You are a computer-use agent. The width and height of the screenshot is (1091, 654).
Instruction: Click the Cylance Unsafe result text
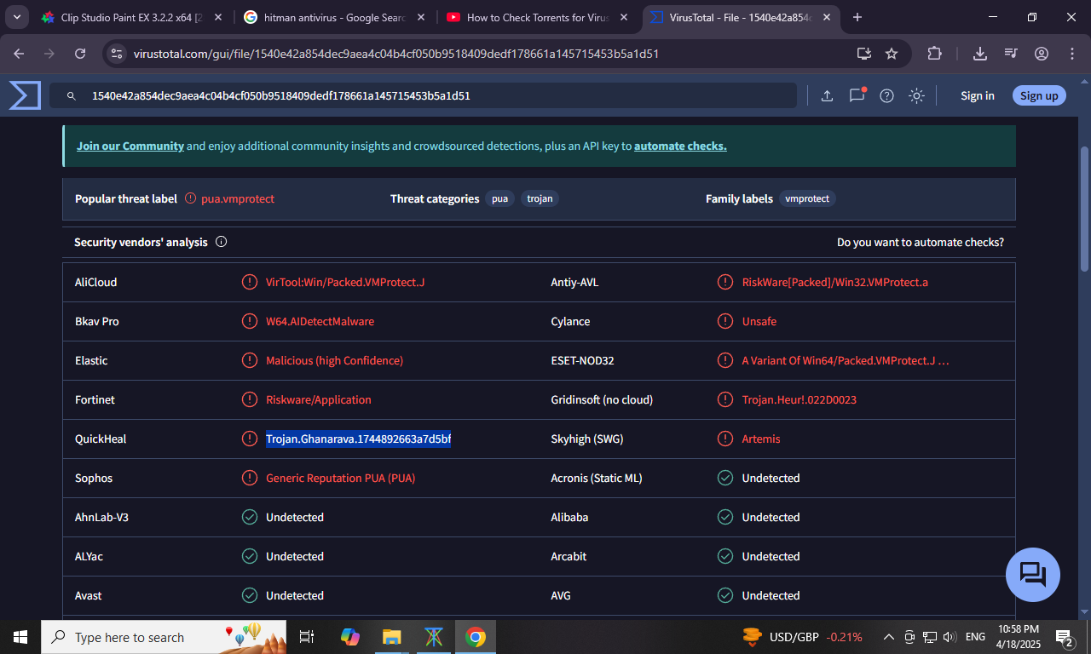pyautogui.click(x=759, y=321)
